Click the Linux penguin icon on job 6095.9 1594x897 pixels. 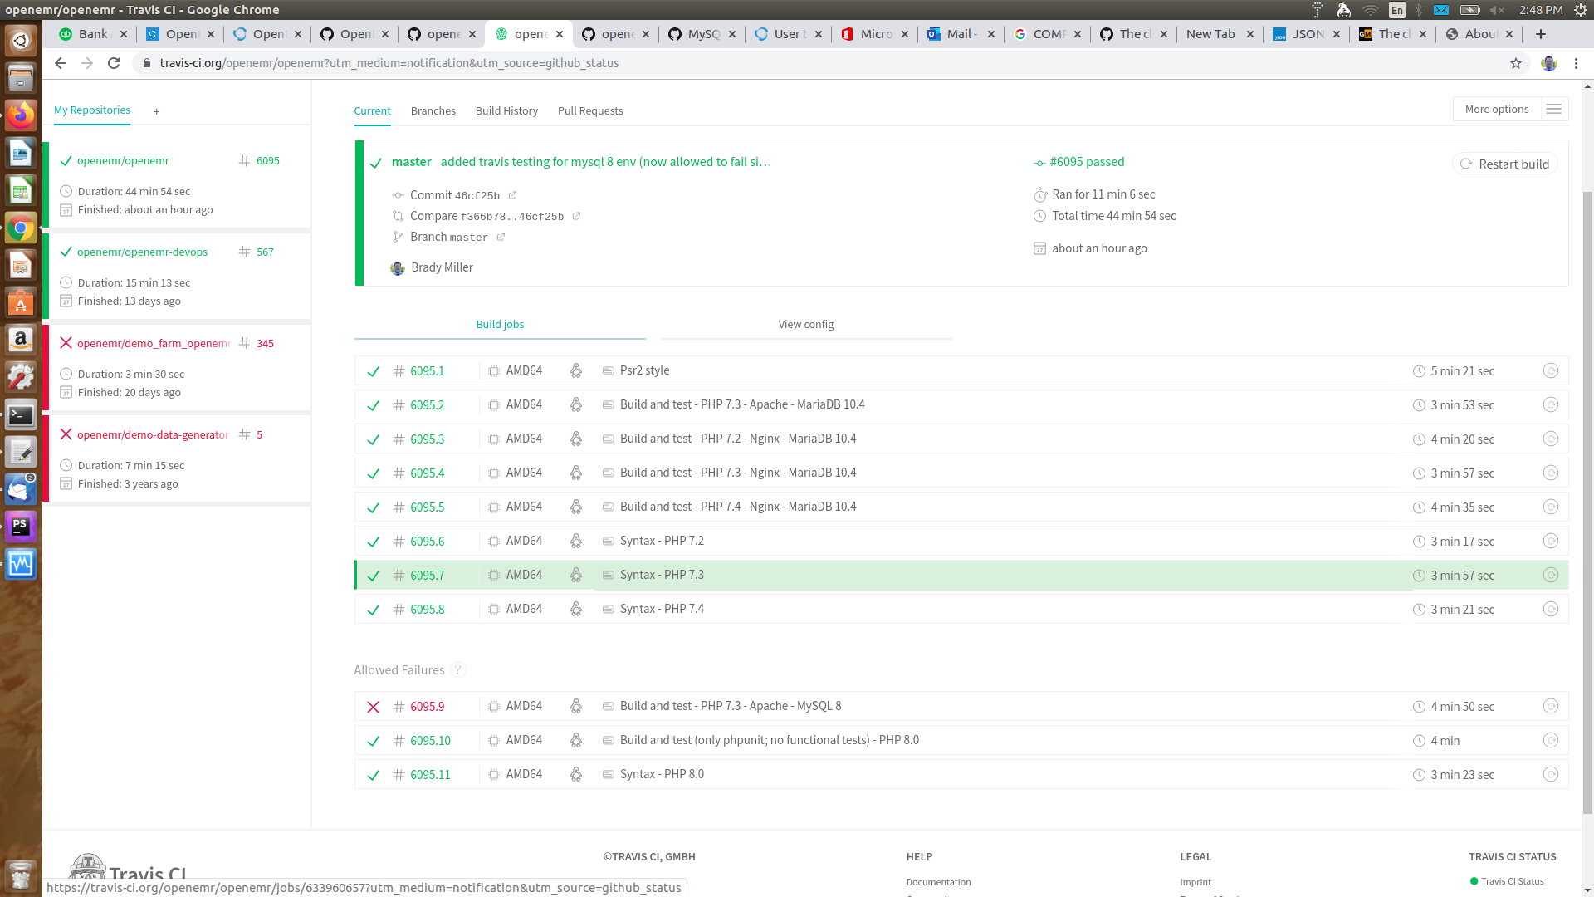576,706
